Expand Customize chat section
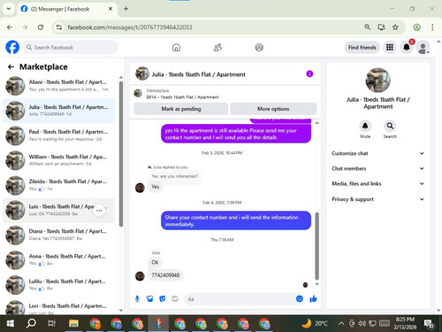The height and width of the screenshot is (332, 442). pyautogui.click(x=377, y=153)
